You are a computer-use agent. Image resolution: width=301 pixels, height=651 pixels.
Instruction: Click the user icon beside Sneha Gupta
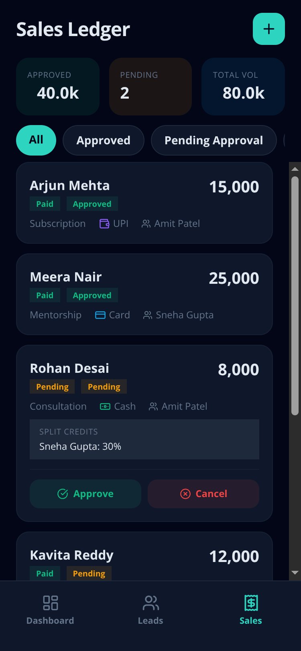click(x=148, y=315)
